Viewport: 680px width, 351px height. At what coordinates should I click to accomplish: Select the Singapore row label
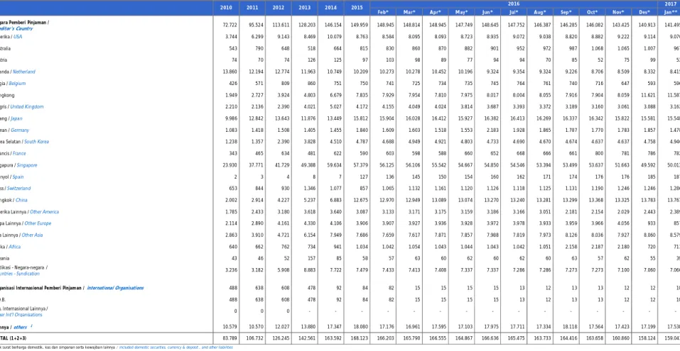pyautogui.click(x=27, y=165)
